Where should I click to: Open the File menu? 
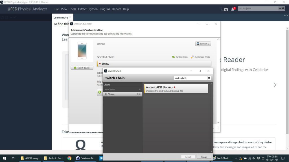point(56,9)
